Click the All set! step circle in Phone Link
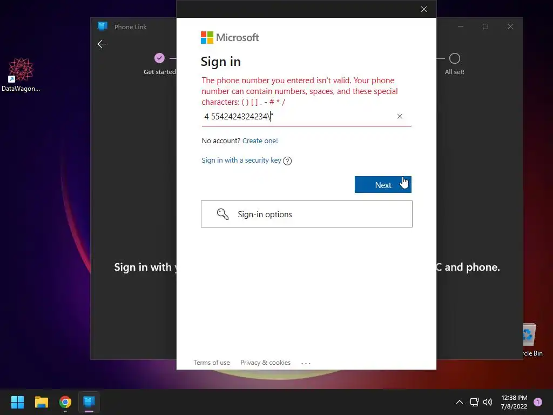The image size is (553, 415). pos(455,58)
